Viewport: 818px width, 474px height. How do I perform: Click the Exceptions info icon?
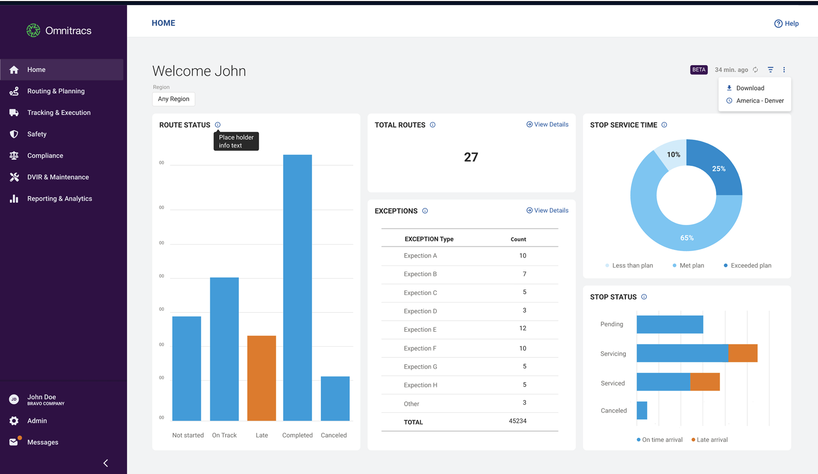click(425, 211)
